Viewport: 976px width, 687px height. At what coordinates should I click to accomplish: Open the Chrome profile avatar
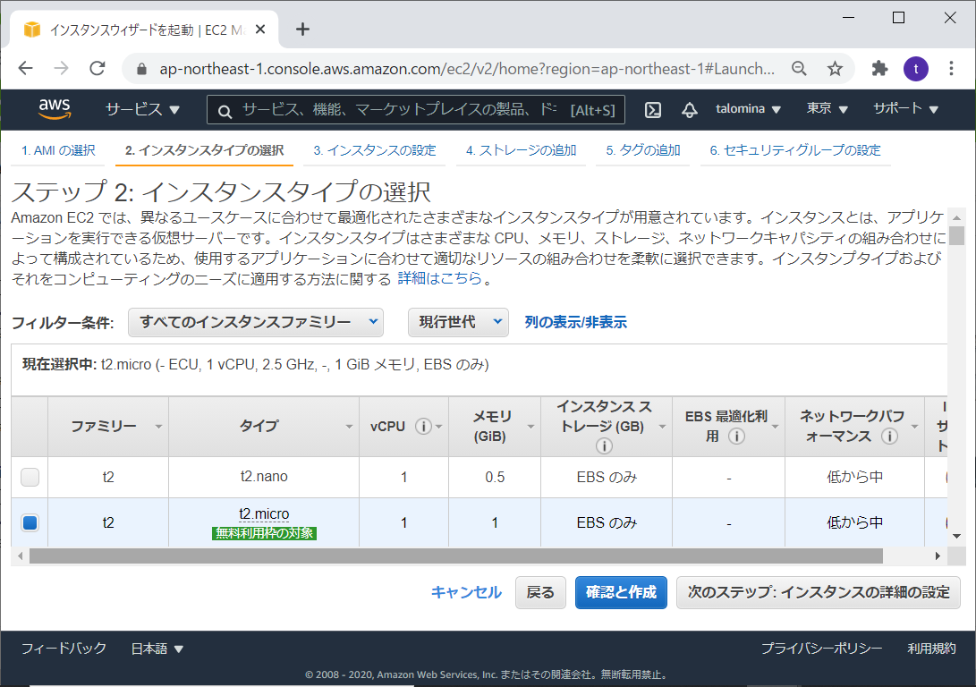click(916, 69)
